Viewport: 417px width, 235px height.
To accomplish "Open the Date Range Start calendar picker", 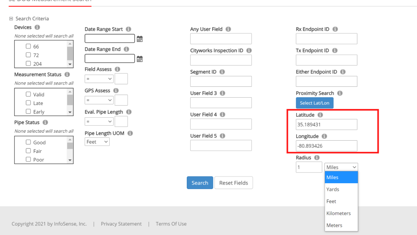I will [140, 39].
